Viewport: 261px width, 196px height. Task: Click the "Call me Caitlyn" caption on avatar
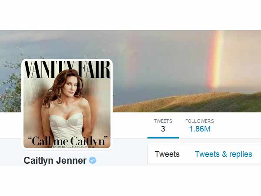68,141
